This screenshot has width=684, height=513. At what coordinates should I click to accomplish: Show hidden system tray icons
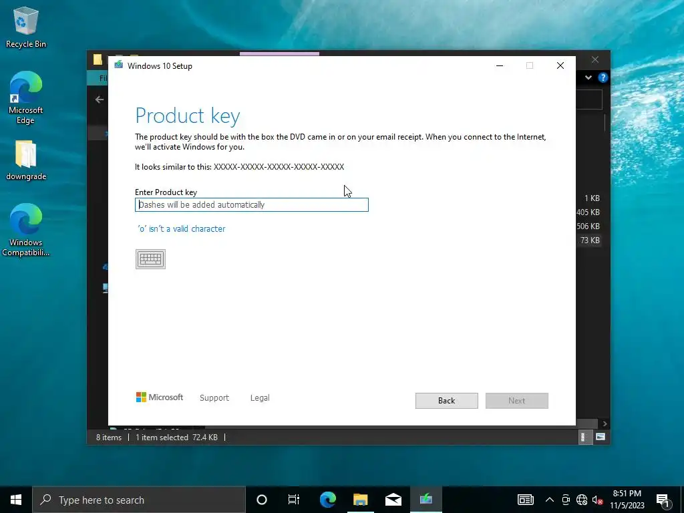click(550, 500)
